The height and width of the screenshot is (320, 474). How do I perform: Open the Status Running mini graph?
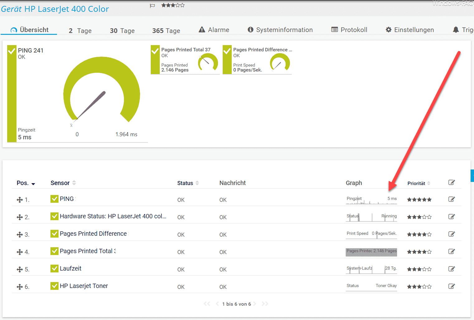pos(371,217)
